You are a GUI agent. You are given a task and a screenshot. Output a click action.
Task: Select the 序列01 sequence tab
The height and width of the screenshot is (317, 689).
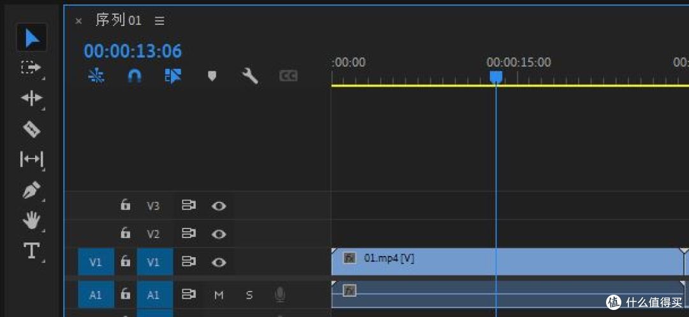tap(119, 20)
